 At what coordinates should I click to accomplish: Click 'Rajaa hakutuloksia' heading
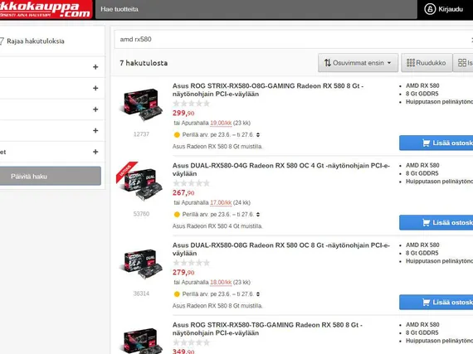click(x=36, y=41)
